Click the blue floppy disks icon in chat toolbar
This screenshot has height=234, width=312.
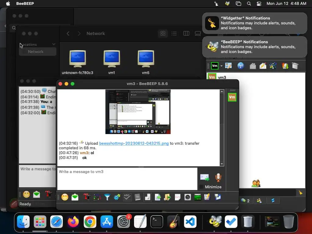click(218, 197)
